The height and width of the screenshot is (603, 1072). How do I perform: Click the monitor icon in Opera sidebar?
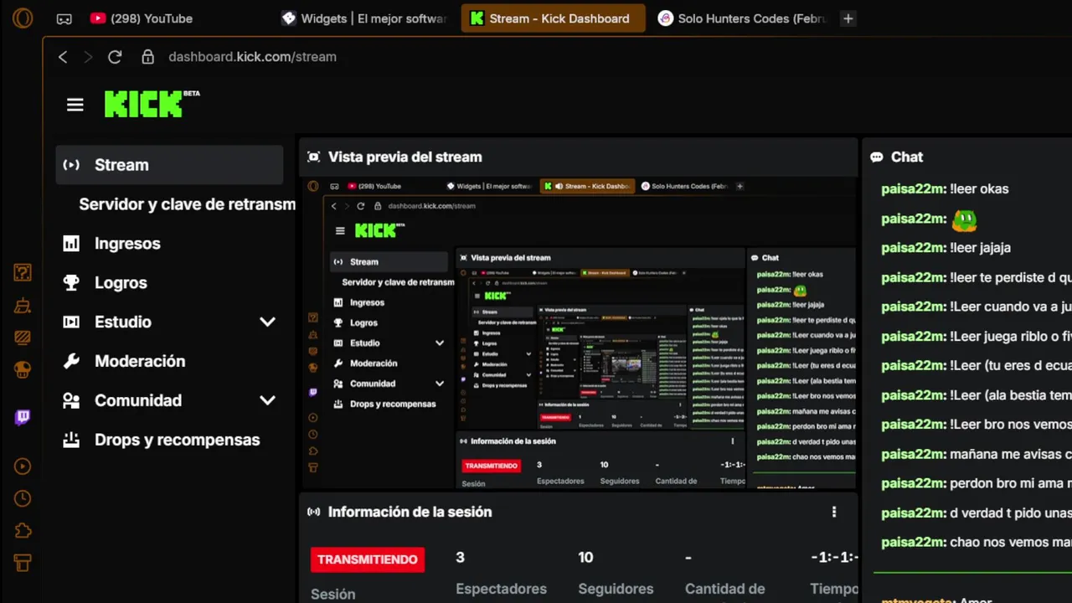click(x=23, y=338)
